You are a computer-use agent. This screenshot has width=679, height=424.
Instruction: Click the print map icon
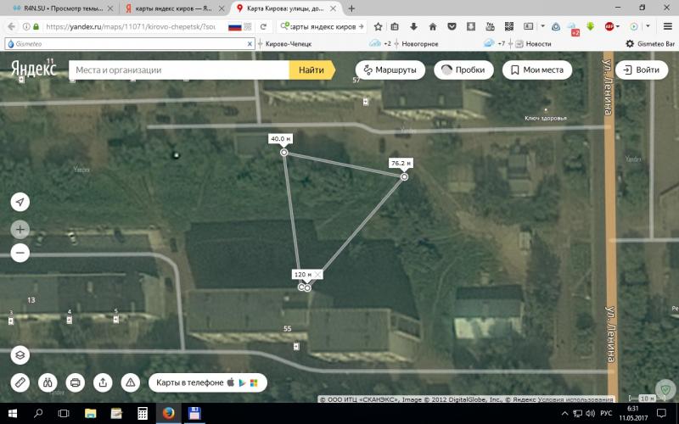pyautogui.click(x=75, y=382)
